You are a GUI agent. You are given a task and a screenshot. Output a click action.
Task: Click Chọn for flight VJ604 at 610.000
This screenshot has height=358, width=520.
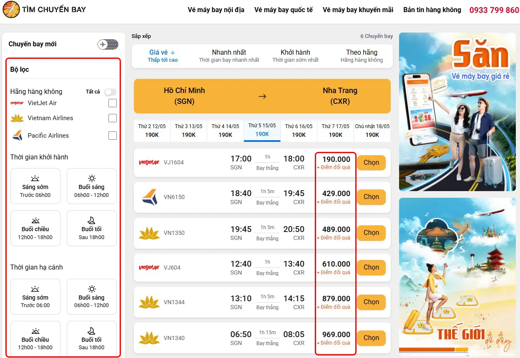click(371, 267)
